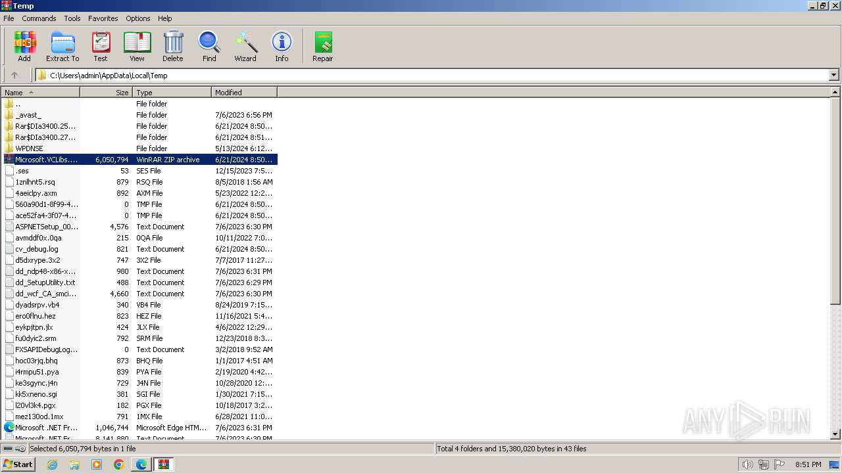Screen dimensions: 842x473
Task: Open Microsoft Edge from taskbar
Action: [x=141, y=464]
